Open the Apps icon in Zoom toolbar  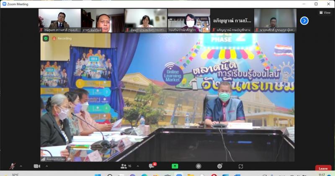(x=241, y=166)
